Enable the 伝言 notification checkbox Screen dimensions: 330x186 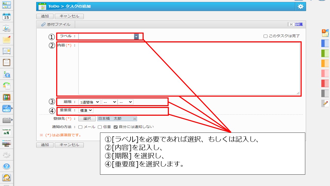100,127
